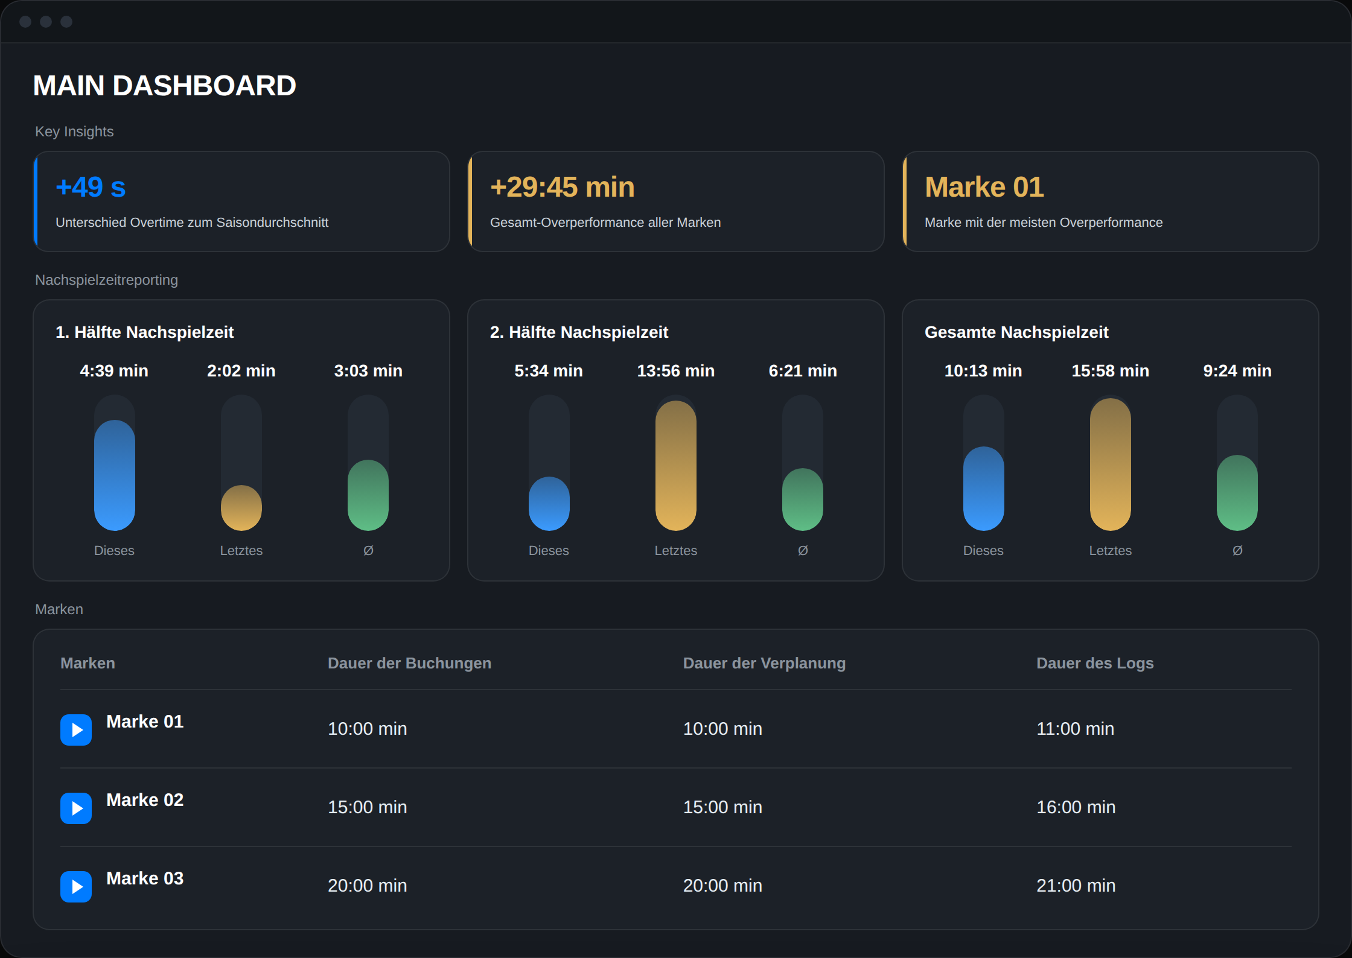The width and height of the screenshot is (1352, 958).
Task: Select the Marke 01 row label
Action: click(x=145, y=722)
